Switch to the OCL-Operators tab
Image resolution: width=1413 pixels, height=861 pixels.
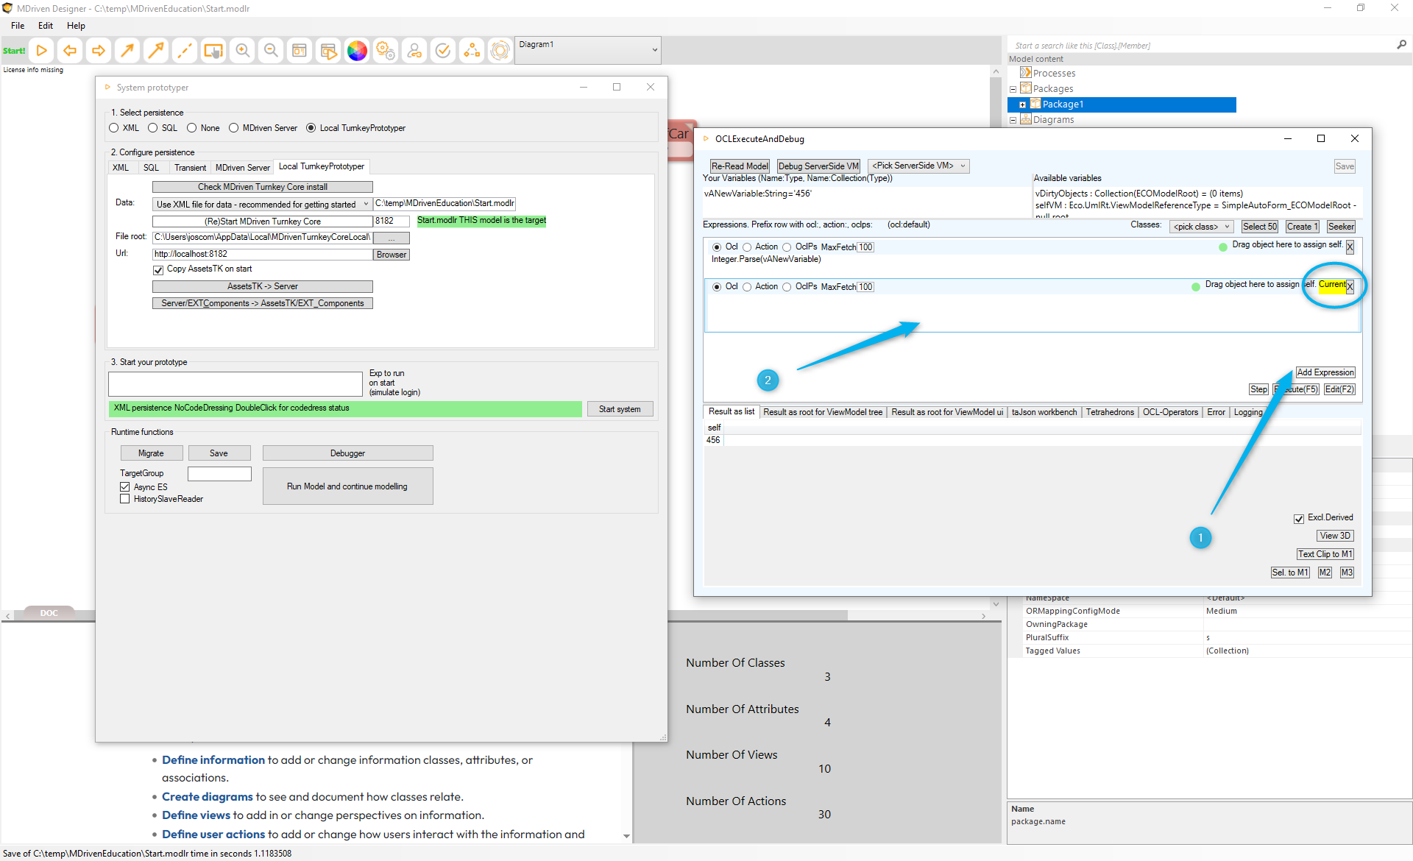click(x=1169, y=412)
